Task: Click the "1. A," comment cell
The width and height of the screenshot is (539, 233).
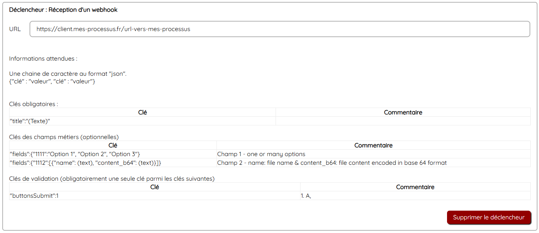Action: 306,196
